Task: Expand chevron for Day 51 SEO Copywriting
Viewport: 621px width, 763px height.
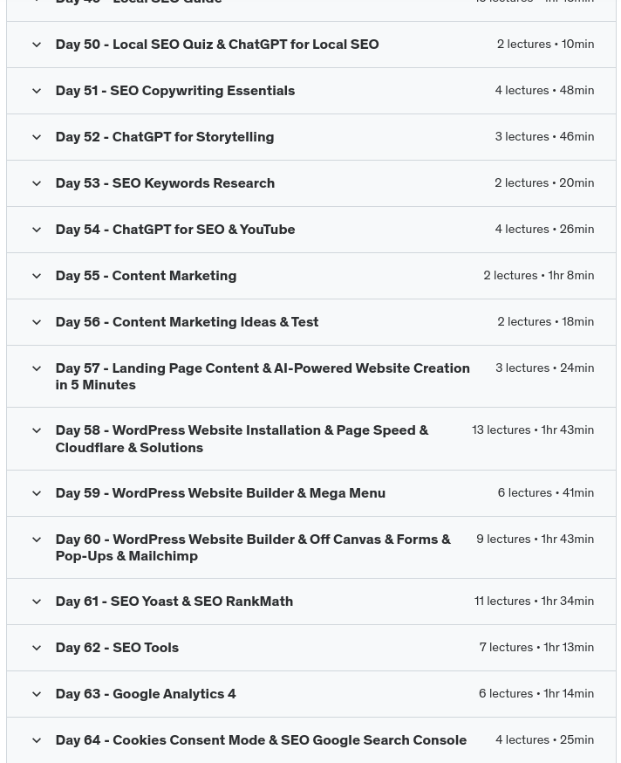Action: coord(37,91)
